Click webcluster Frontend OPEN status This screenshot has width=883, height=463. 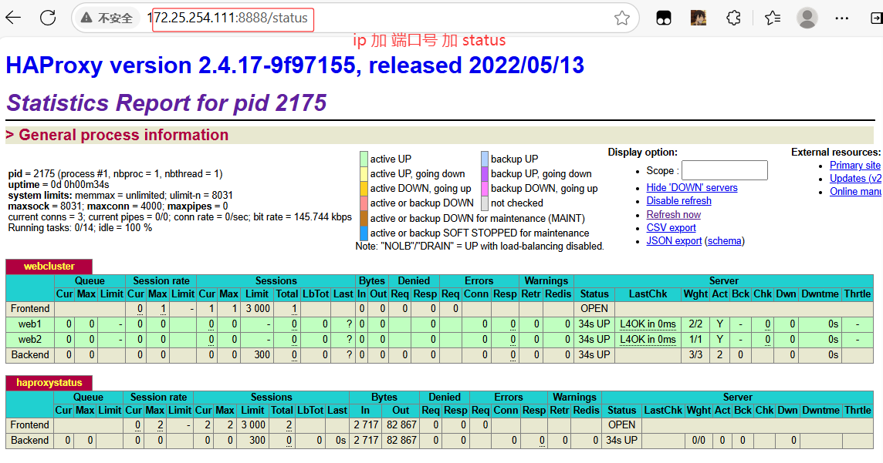(594, 308)
